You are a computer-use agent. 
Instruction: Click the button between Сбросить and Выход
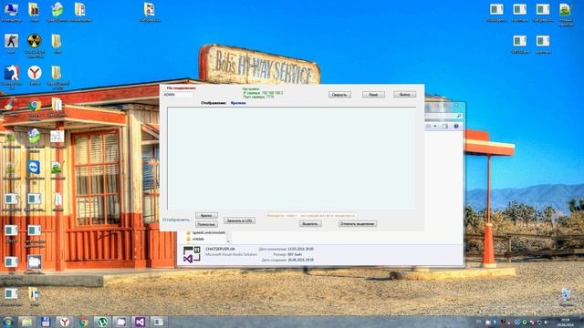(x=373, y=95)
